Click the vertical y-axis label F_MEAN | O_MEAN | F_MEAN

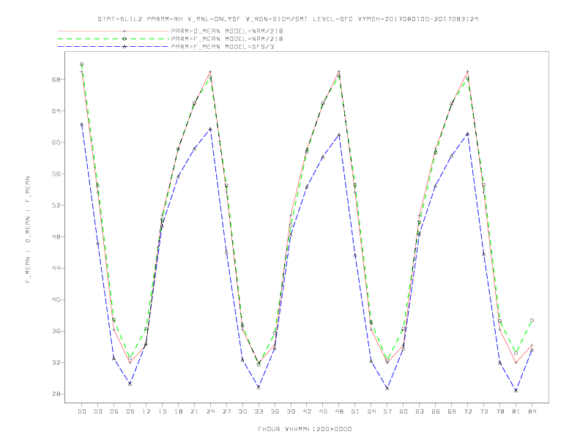[x=28, y=230]
